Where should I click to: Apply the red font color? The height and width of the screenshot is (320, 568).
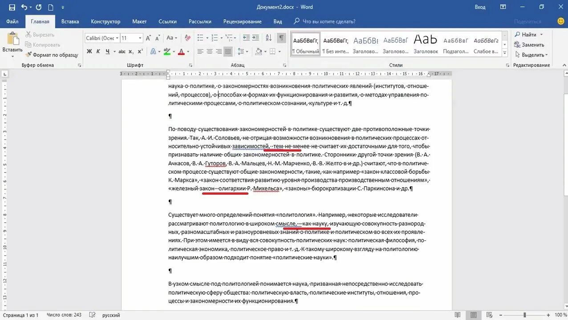pos(181,52)
